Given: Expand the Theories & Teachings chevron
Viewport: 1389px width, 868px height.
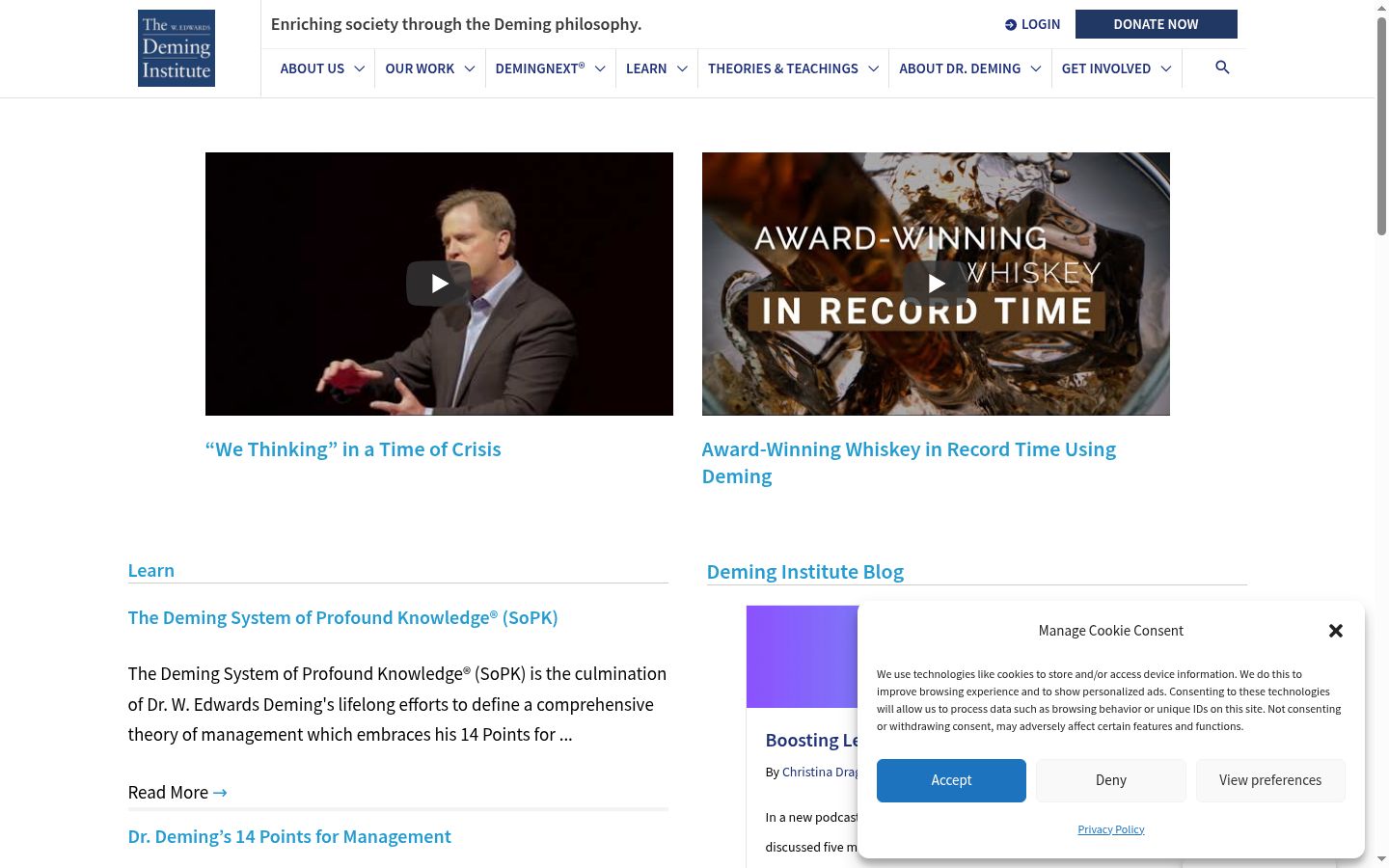Looking at the screenshot, I should 873,68.
